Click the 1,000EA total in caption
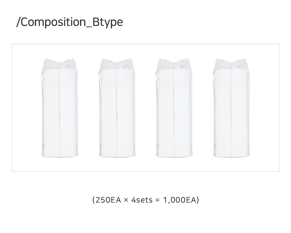291x233 pixels. pos(180,200)
